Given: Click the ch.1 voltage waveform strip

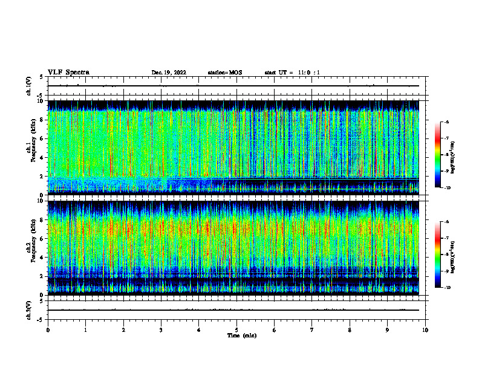Looking at the screenshot, I should [236, 86].
